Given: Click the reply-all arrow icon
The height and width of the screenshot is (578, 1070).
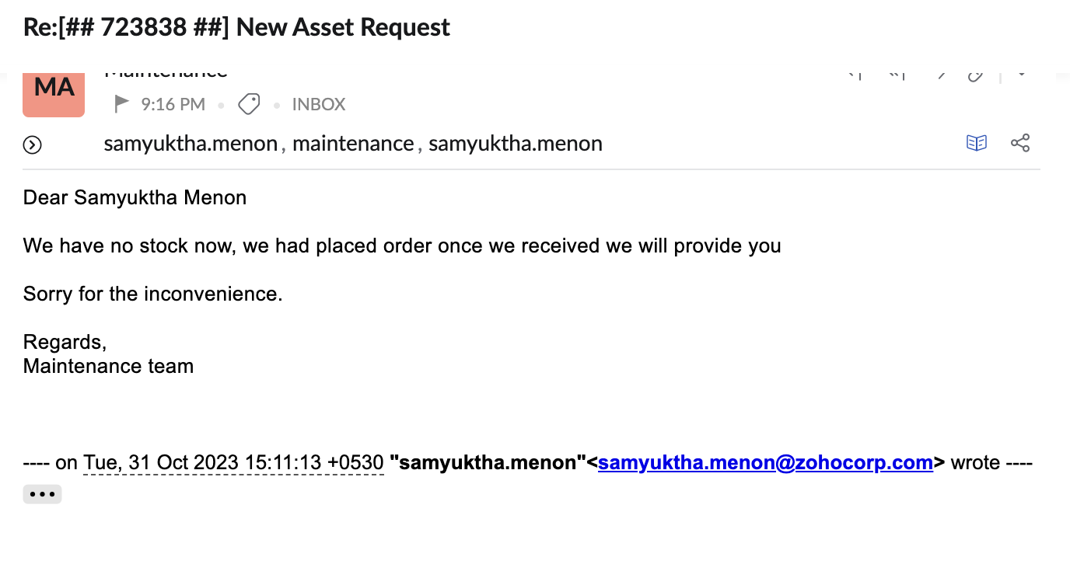Looking at the screenshot, I should point(897,75).
